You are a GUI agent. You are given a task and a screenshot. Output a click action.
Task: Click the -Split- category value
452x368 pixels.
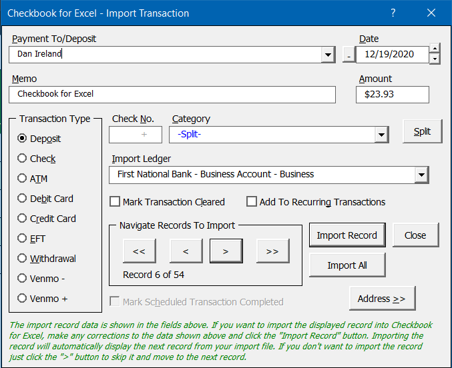click(189, 134)
